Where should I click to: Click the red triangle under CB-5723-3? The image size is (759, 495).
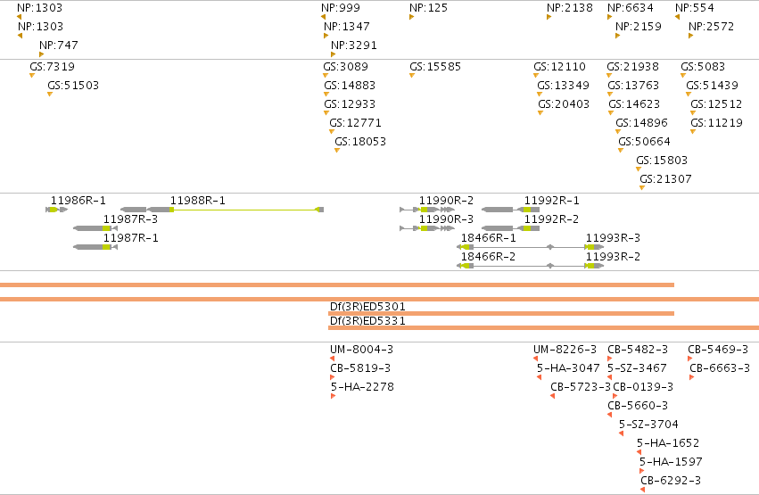552,396
